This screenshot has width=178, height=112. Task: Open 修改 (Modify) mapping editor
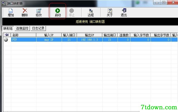coord(39,12)
